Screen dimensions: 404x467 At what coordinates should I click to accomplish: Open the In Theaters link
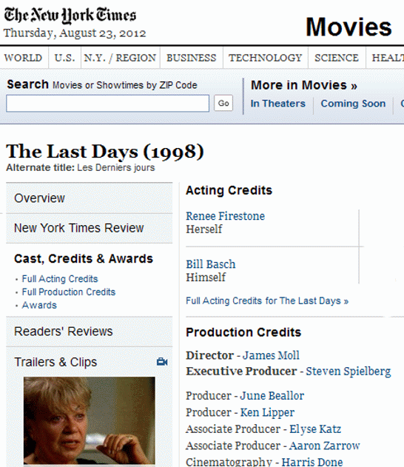277,104
